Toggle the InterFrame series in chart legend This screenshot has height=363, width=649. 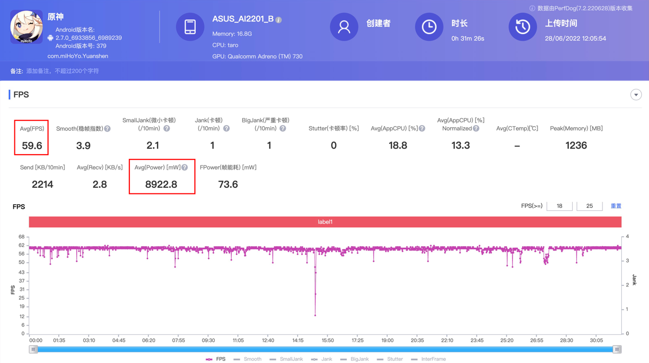tap(429, 359)
